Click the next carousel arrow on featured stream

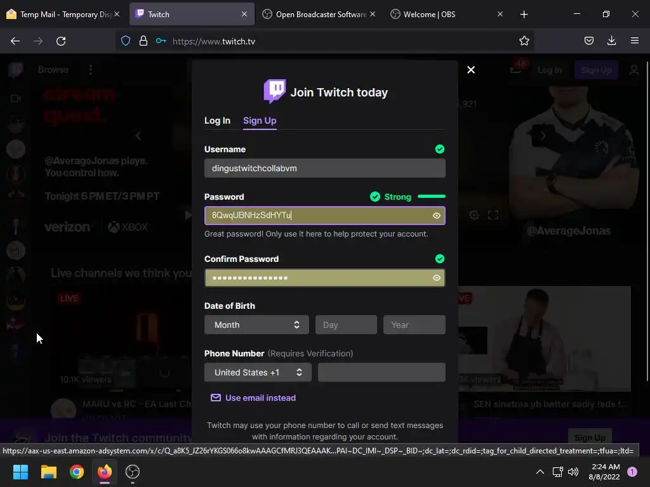click(x=543, y=136)
